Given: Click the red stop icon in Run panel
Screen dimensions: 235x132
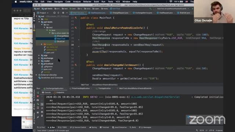Looking at the screenshot, I should (x=38, y=96).
